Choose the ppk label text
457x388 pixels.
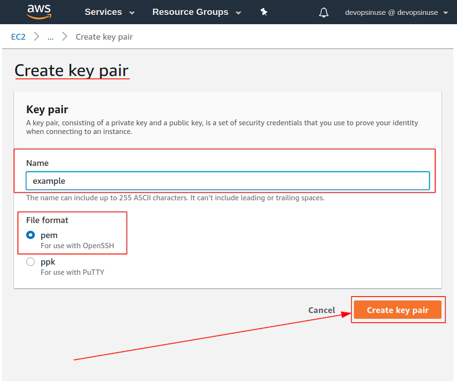click(48, 262)
